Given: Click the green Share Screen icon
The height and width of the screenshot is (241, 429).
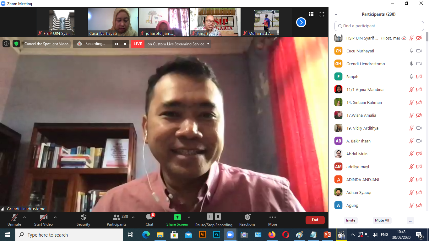Looking at the screenshot, I should [177, 217].
